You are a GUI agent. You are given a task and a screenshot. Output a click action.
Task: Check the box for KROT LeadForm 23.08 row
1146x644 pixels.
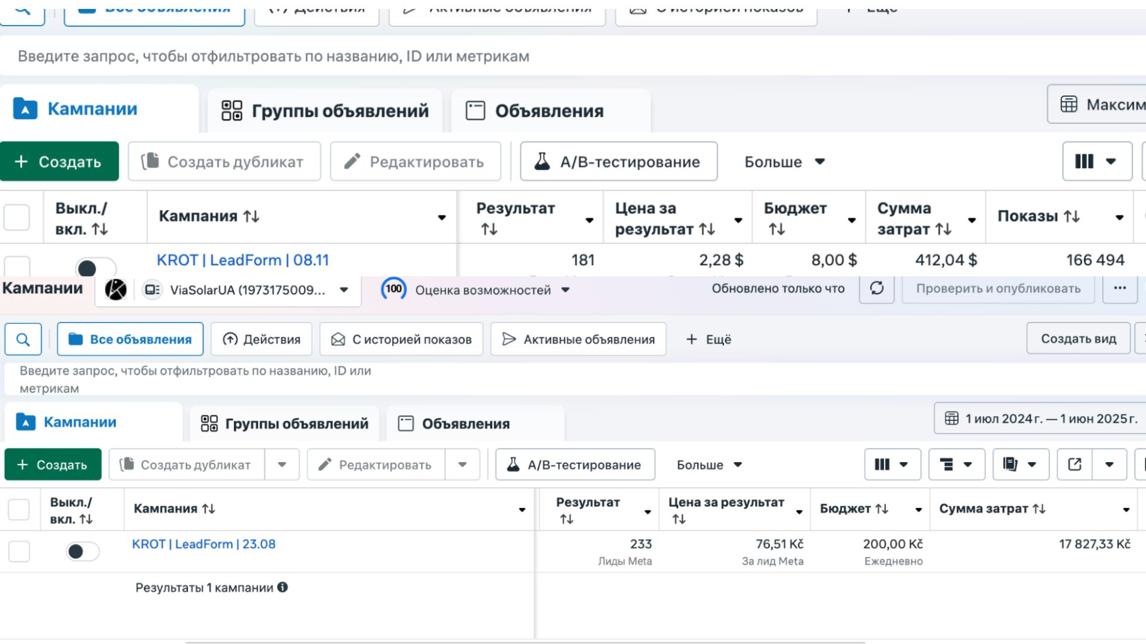(19, 551)
